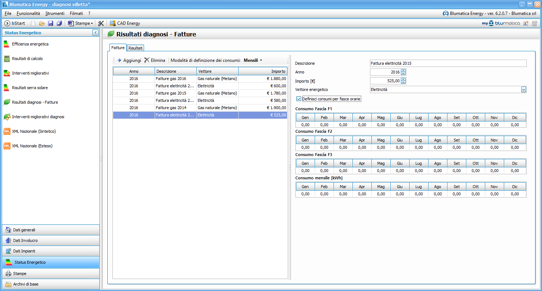This screenshot has height=291, width=542.
Task: Uncheck Definisci consumi per fasce orarie
Action: click(299, 99)
